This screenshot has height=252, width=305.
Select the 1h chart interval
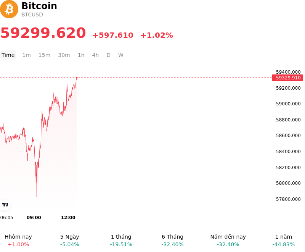[x=81, y=55]
